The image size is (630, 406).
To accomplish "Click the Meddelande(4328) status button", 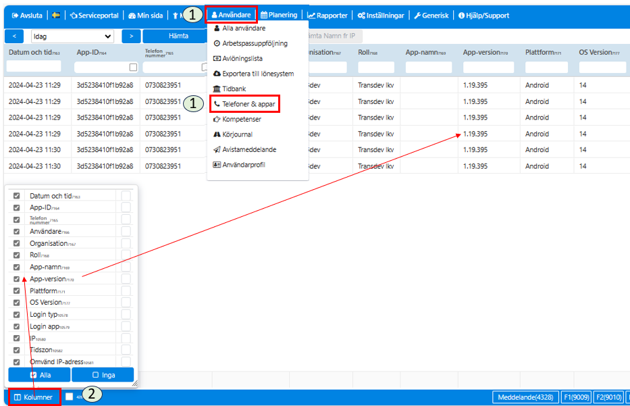I will coord(525,397).
